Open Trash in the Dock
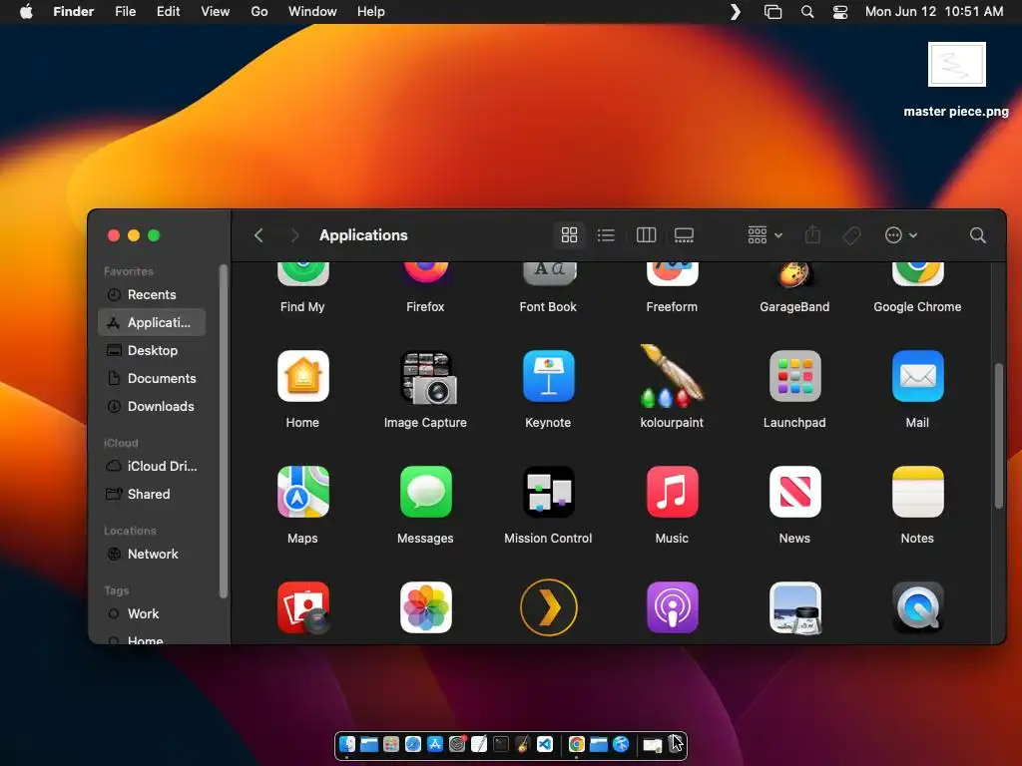This screenshot has width=1022, height=766. pyautogui.click(x=676, y=743)
